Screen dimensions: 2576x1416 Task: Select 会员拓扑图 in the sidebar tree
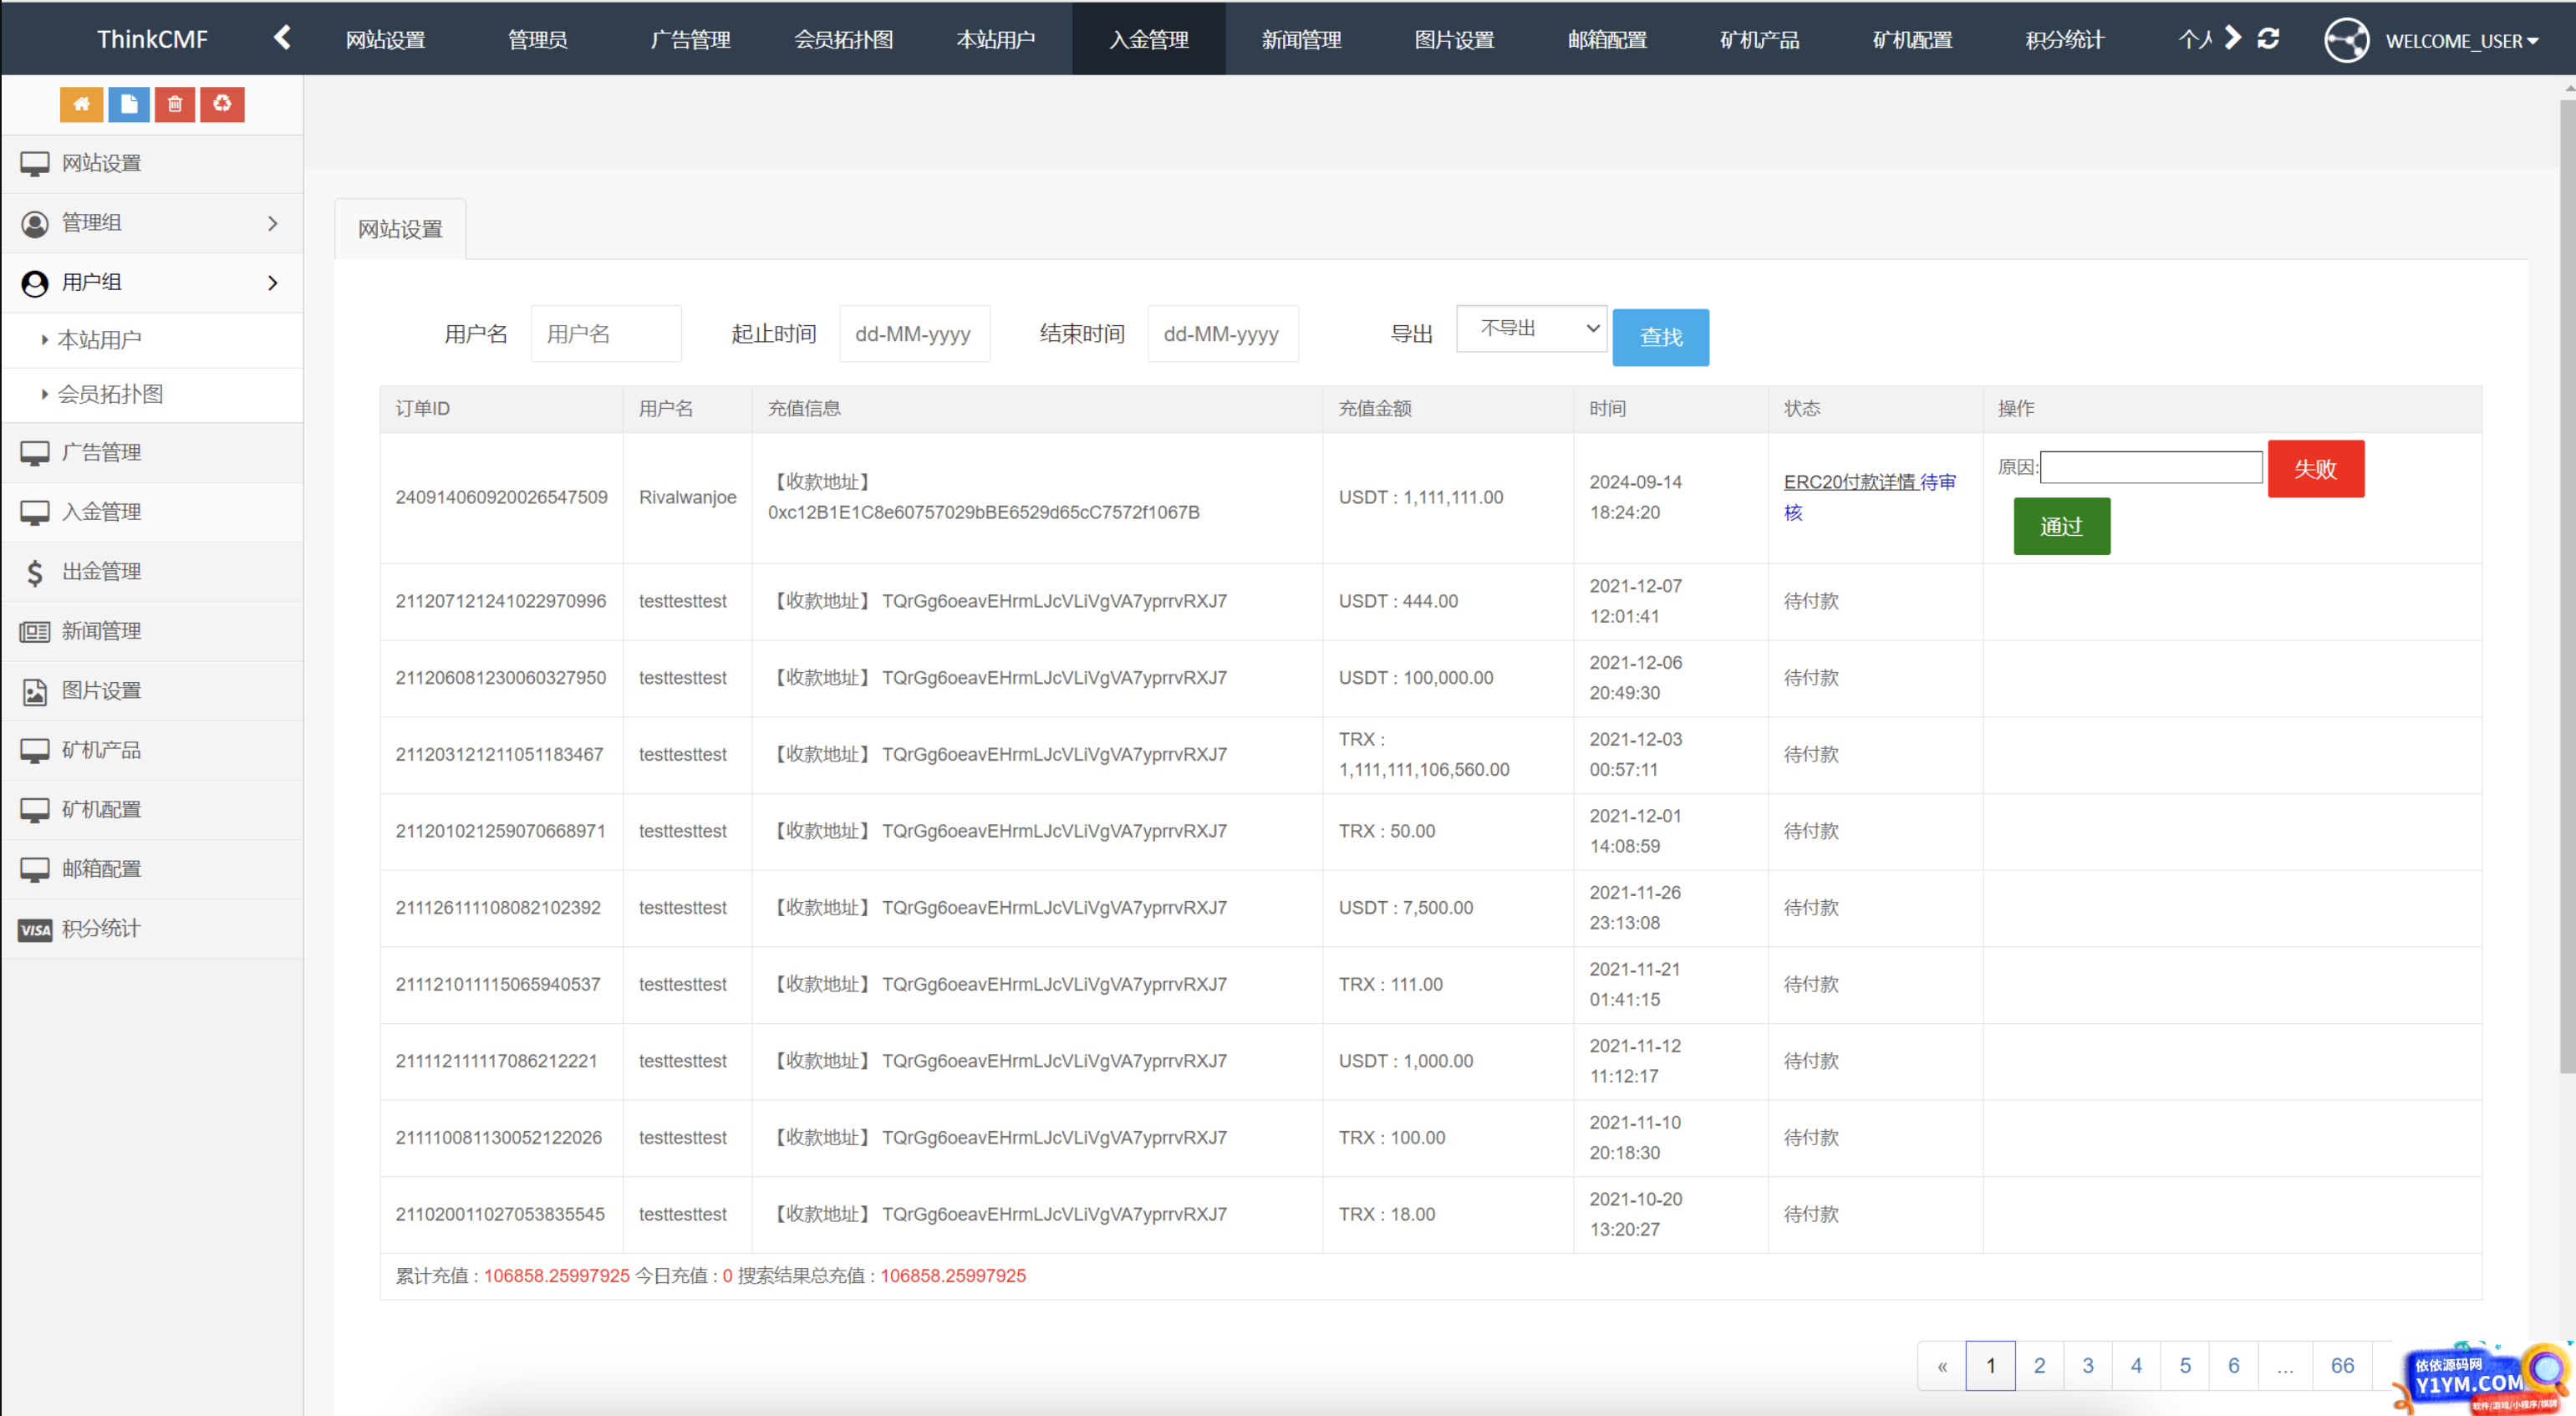[110, 394]
